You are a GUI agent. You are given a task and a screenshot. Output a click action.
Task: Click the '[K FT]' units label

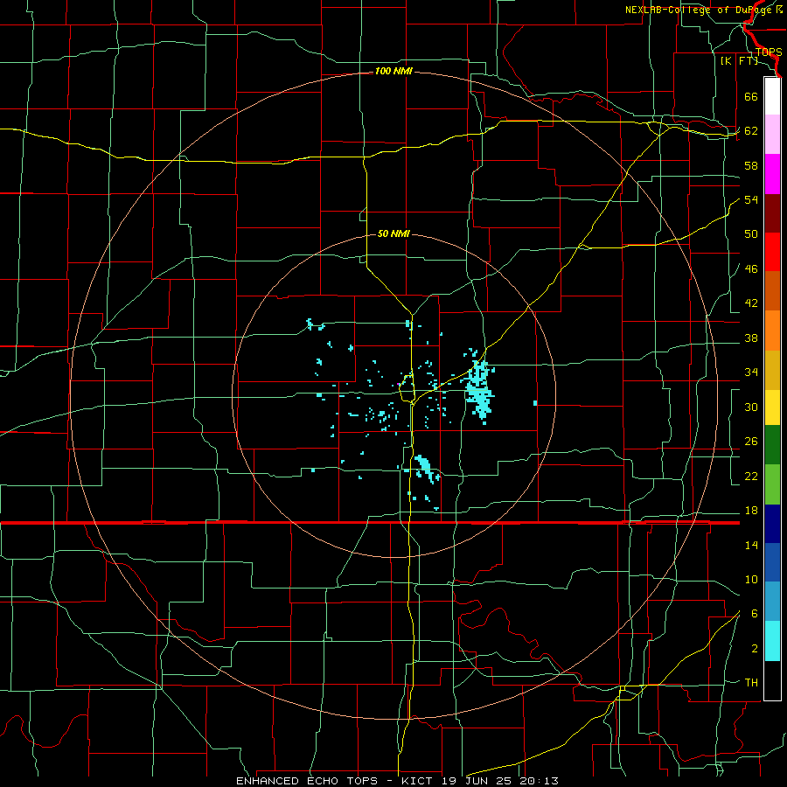coord(739,61)
